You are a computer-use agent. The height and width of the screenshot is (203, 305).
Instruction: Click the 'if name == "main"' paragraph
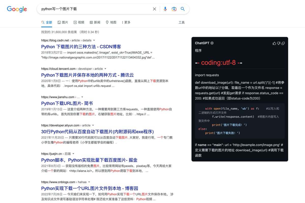(240, 150)
